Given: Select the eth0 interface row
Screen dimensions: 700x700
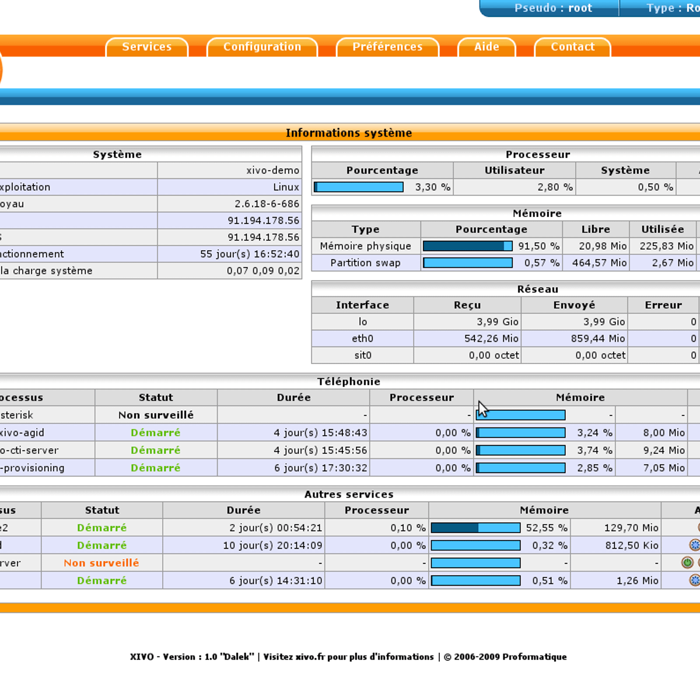Looking at the screenshot, I should tap(362, 338).
